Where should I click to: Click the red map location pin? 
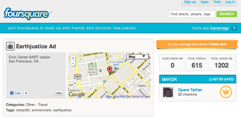pos(110,70)
